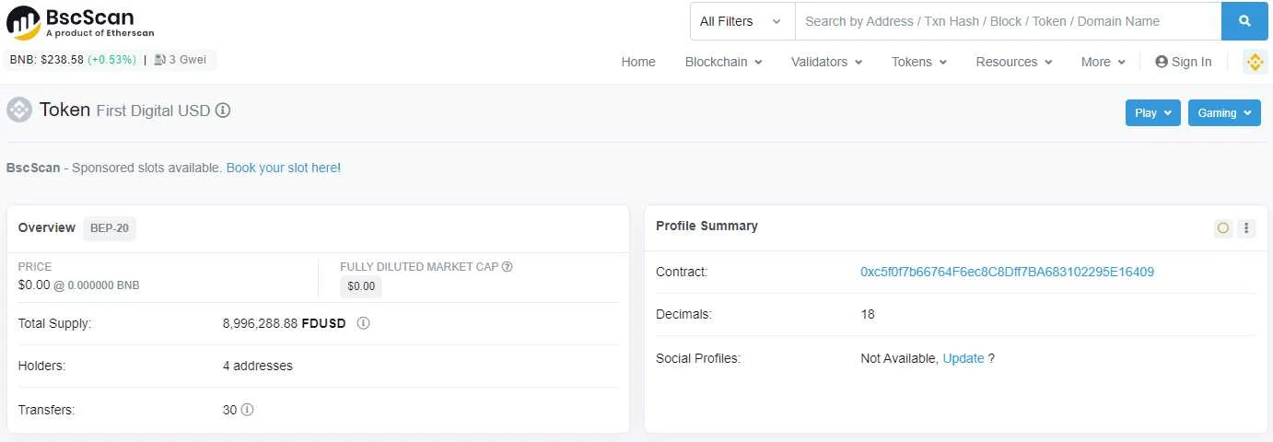Click the gas price Gwei indicator

pos(180,60)
